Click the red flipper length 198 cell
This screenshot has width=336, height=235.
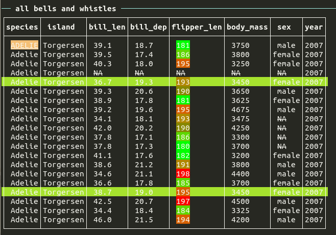point(183,174)
